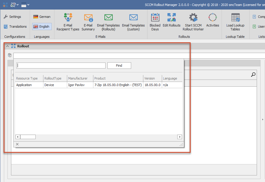Sort by Product column header

118,78
